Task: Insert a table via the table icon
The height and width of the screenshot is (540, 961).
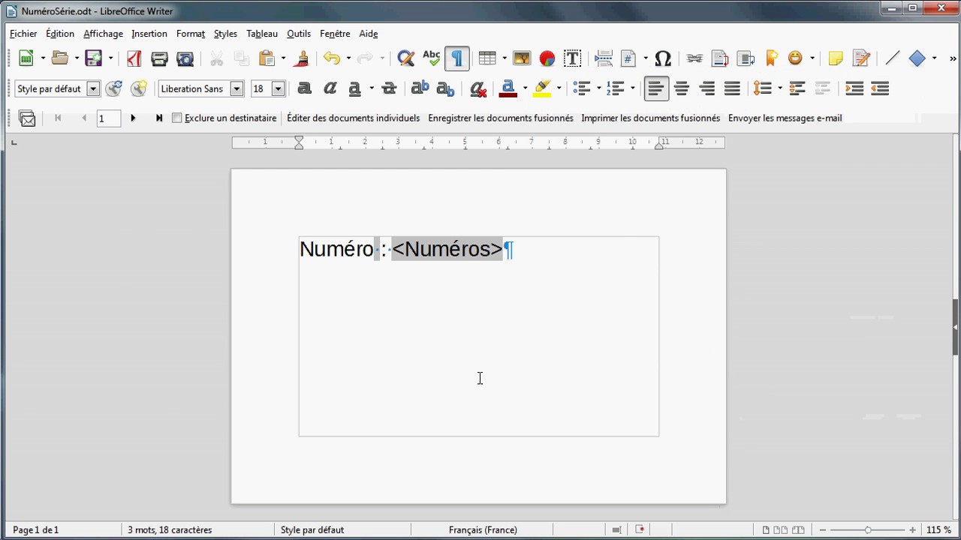Action: [487, 58]
